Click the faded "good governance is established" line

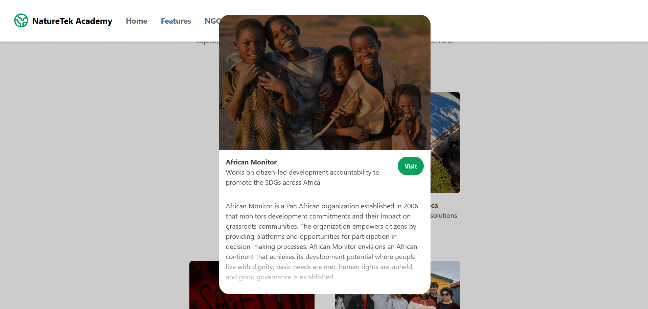tap(280, 277)
